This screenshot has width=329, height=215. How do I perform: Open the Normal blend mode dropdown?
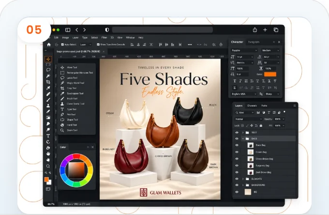248,119
